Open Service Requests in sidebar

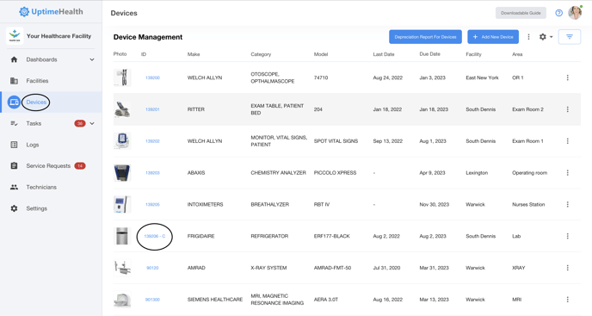pyautogui.click(x=48, y=165)
